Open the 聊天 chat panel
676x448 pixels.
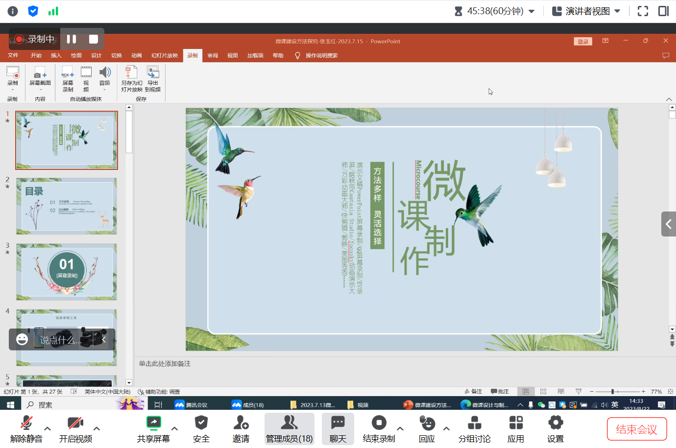(x=338, y=429)
